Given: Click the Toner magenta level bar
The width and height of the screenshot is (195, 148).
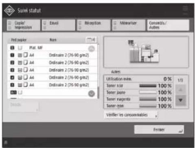Looking at the screenshot, I should [148, 99].
